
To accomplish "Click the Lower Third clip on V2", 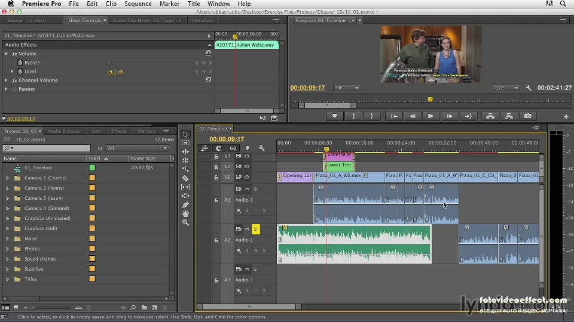I will coord(339,166).
